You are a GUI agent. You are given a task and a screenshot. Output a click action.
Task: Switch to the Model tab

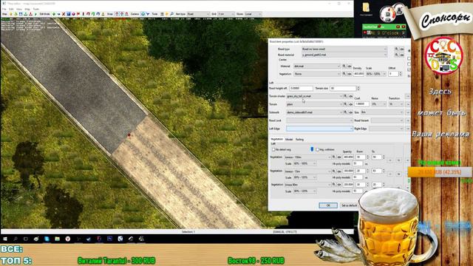click(x=289, y=140)
